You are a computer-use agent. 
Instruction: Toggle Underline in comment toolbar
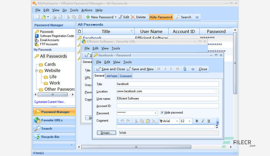click(x=209, y=121)
